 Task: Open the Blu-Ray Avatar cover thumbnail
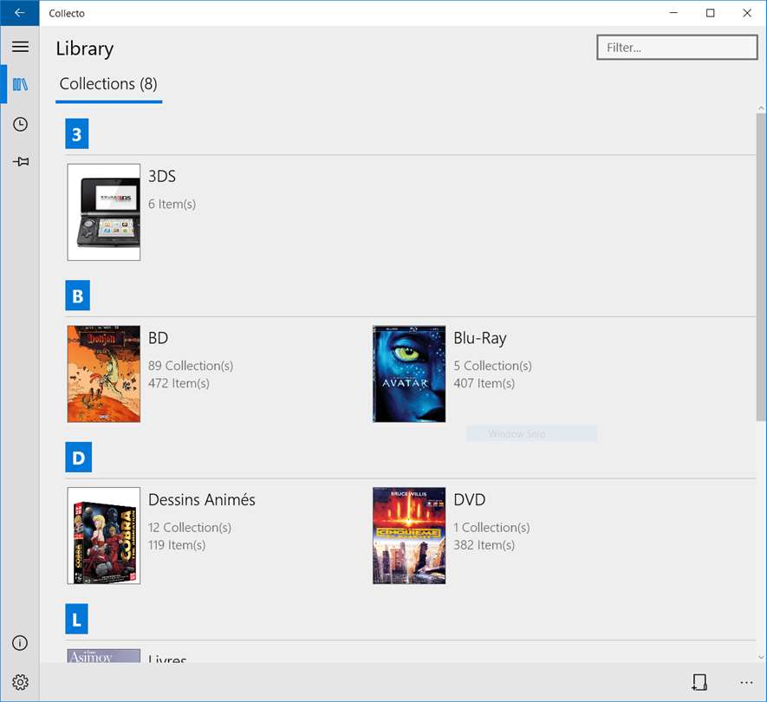click(409, 374)
